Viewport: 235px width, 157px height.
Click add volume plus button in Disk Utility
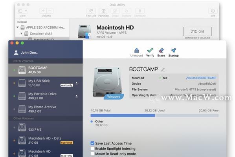[x=43, y=11]
